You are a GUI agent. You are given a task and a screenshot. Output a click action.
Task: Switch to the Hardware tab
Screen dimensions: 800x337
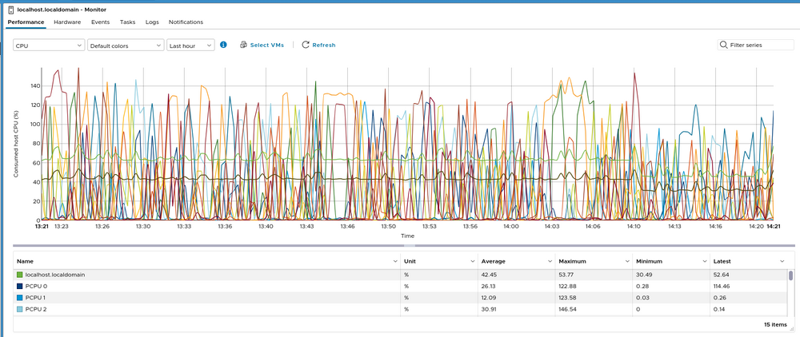[67, 22]
